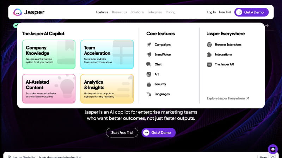This screenshot has height=158, width=282.
Task: Click the banner right arrow icon
Action: coord(267,25)
